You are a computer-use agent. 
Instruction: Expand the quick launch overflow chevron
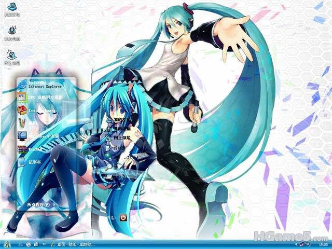click(x=44, y=244)
